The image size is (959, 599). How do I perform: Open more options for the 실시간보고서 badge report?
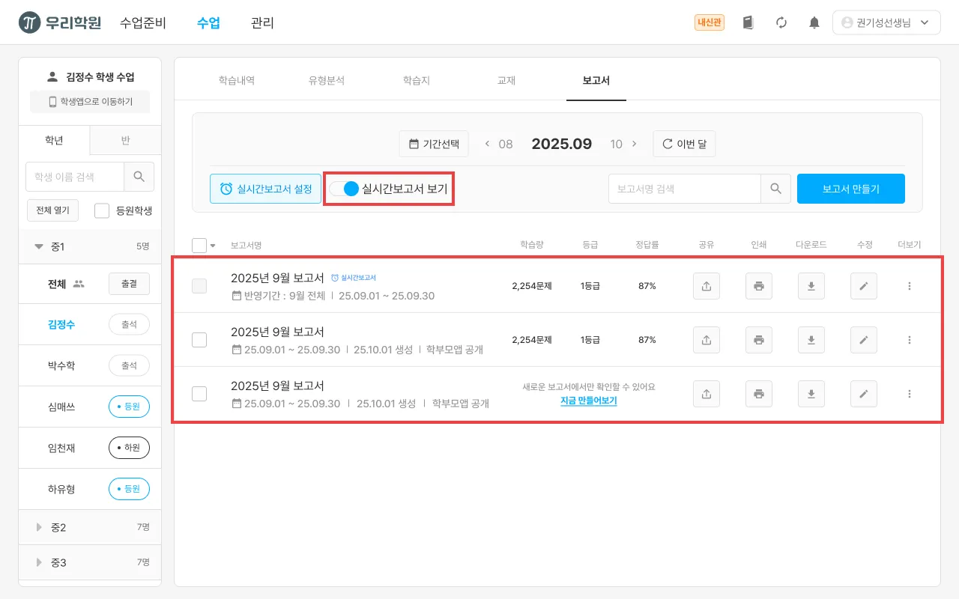point(910,286)
